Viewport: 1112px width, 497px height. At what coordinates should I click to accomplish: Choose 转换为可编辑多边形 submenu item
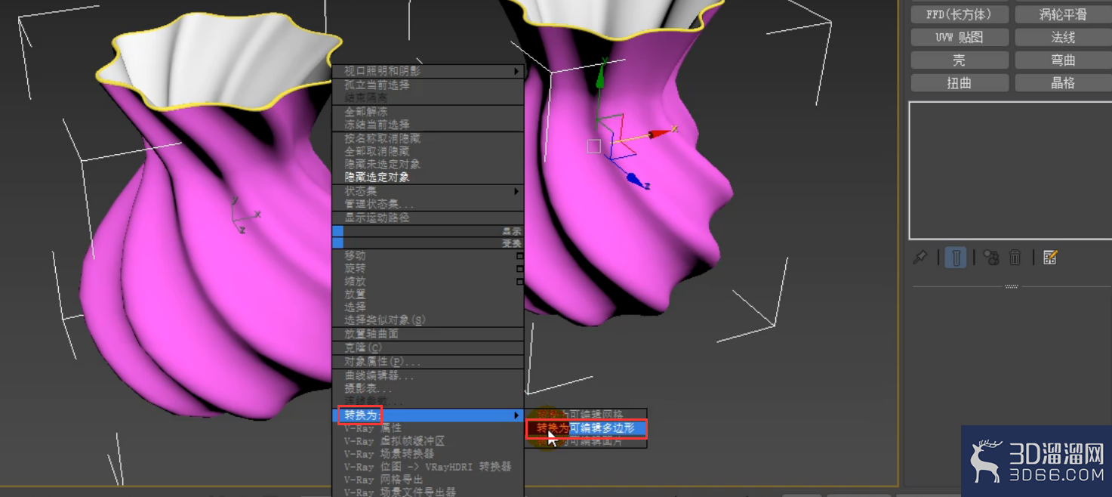point(587,428)
